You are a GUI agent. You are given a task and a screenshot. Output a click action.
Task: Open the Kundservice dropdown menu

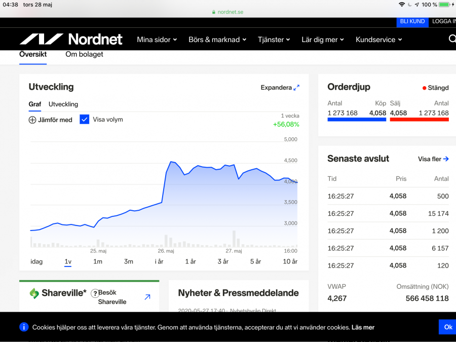pos(378,40)
